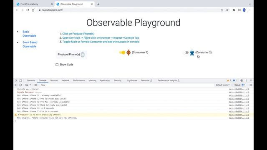Select 'Got iPhone iPhone 12 Pro Max' log line
The height and width of the screenshot is (150, 267).
pyautogui.click(x=43, y=102)
